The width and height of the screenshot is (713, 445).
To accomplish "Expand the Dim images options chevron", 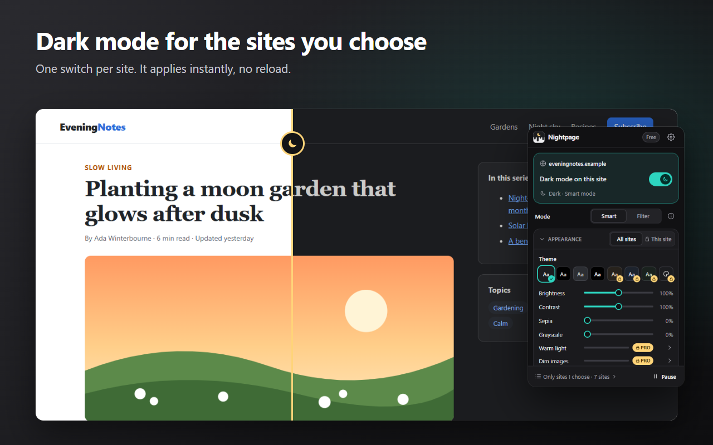I will pyautogui.click(x=670, y=360).
